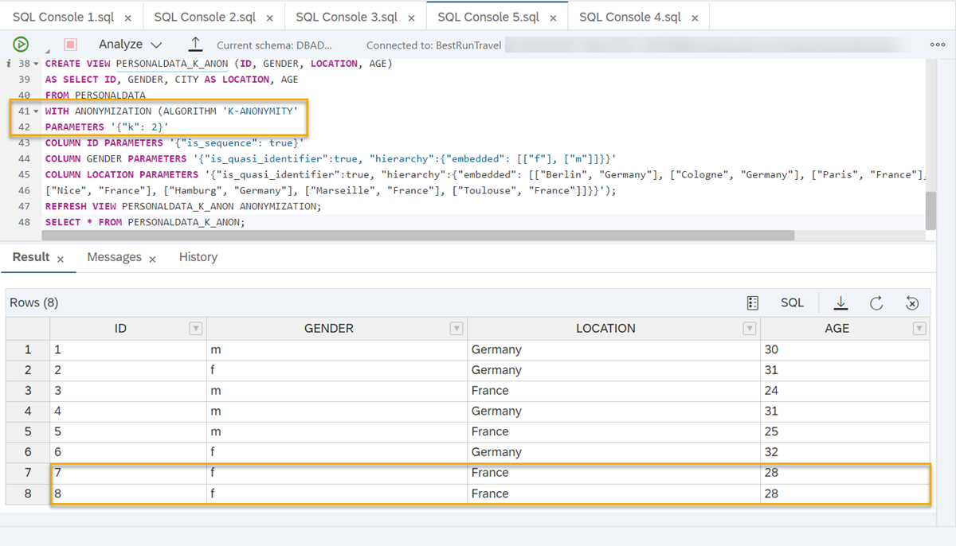Screen dimensions: 956x546
Task: Click the LOCATION column header
Action: coord(605,329)
